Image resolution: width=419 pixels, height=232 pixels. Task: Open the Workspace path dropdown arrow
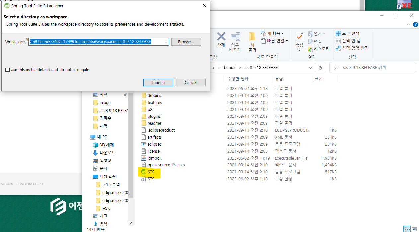pos(166,42)
